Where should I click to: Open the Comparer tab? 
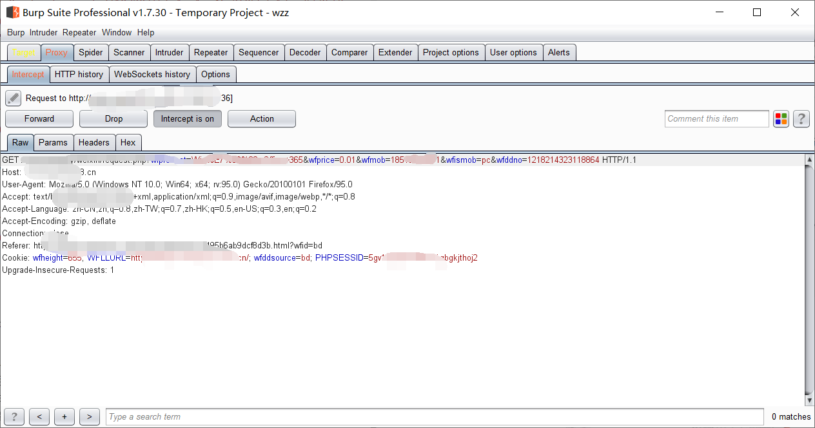click(349, 52)
